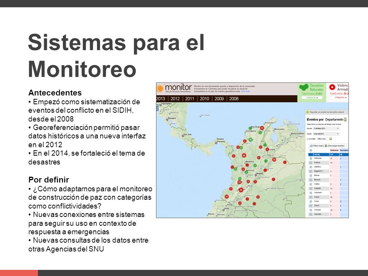Screen dimensions: 368x276
Task: Click the easternmost red map marker
Action: point(285,162)
